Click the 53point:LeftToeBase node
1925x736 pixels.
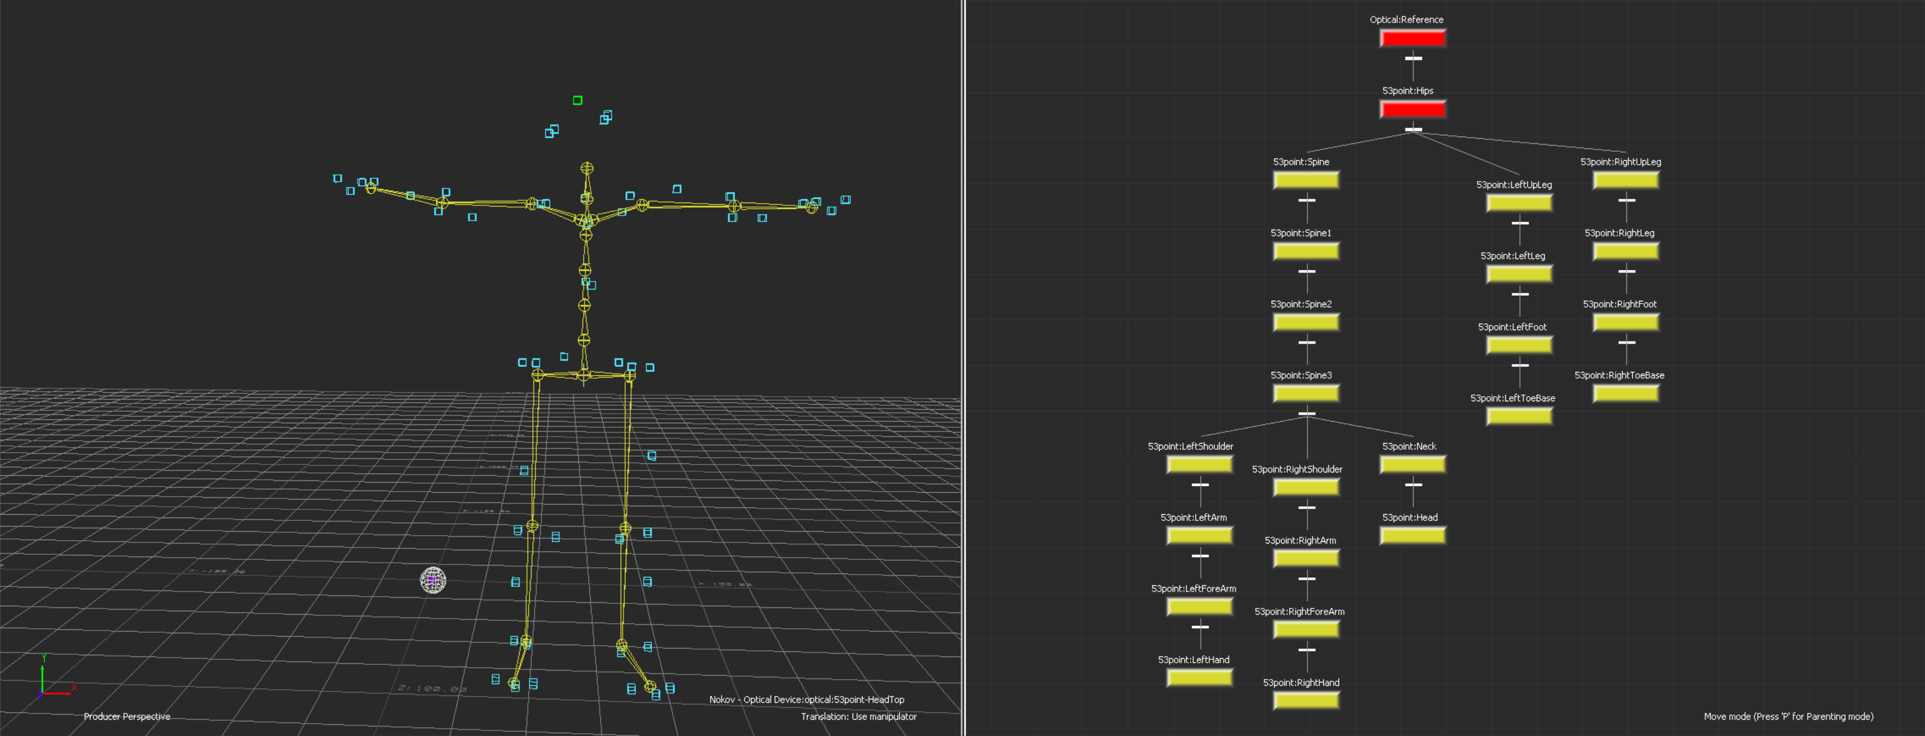pos(1519,416)
